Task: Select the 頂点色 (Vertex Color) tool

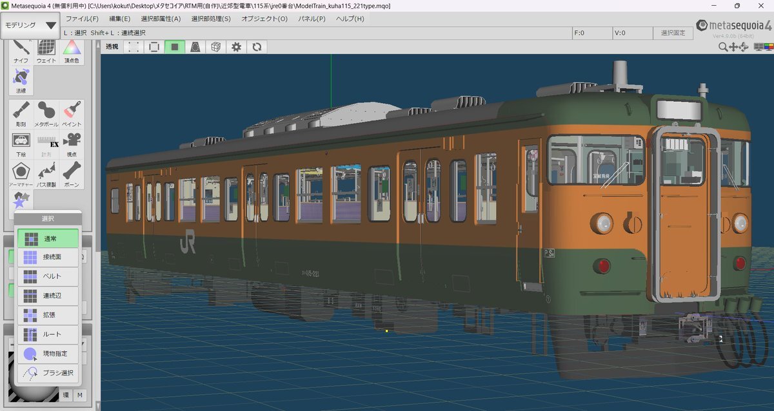Action: (x=72, y=52)
